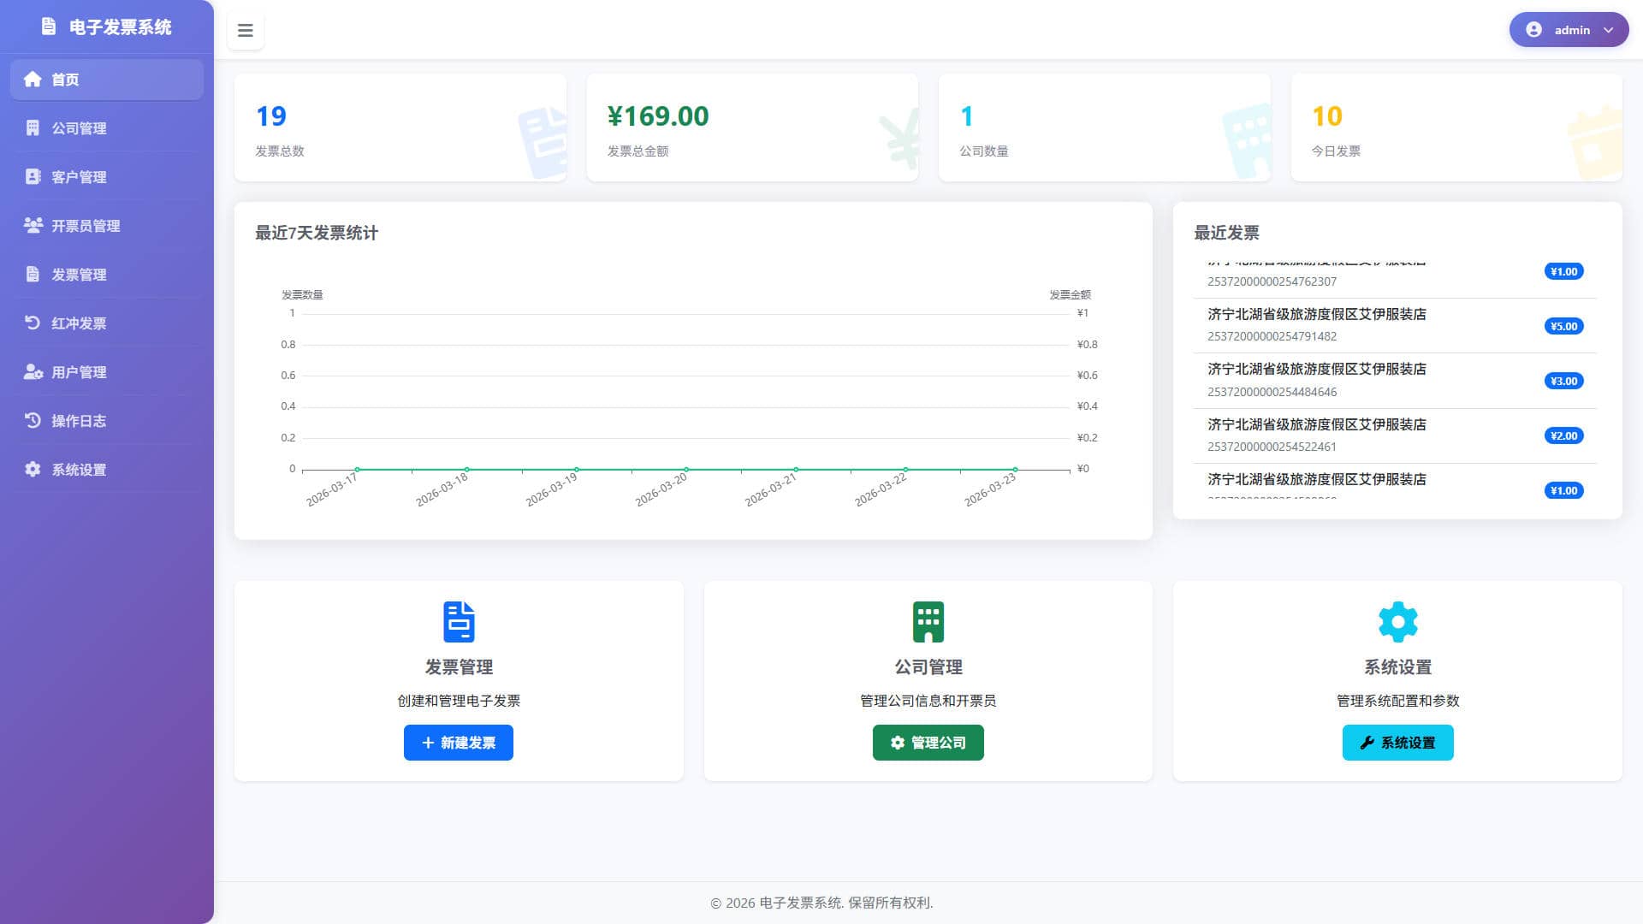Click the 红冲发票 undo-arrow icon

click(33, 323)
